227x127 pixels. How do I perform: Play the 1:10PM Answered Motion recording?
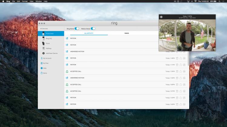coord(184,78)
